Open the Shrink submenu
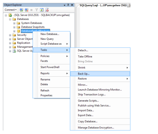Viewport: 158px width, 134px height. click(x=100, y=68)
